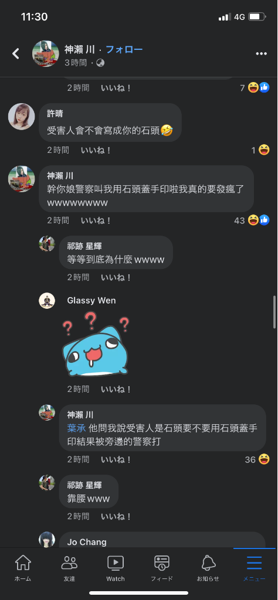
Task: Open the tagged 葉承 mention link
Action: click(x=76, y=428)
